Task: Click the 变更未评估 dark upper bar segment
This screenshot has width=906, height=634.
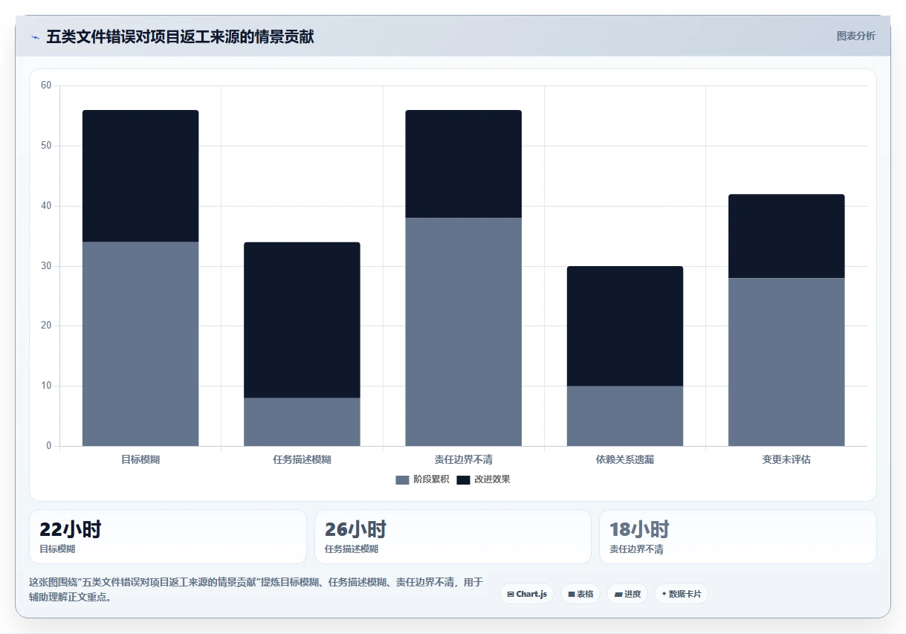Action: 786,236
